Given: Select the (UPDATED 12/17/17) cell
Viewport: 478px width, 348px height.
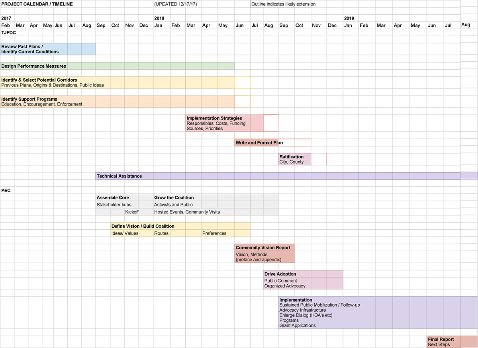Looking at the screenshot, I should point(175,4).
